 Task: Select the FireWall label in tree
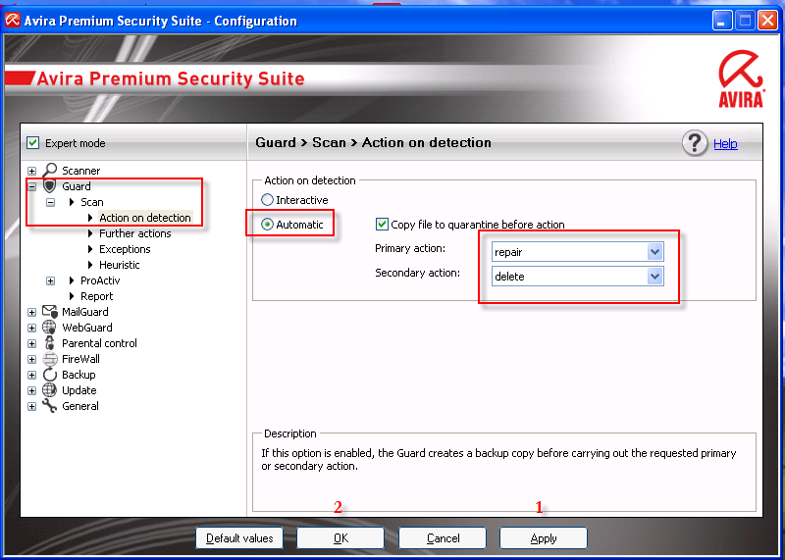click(x=80, y=359)
